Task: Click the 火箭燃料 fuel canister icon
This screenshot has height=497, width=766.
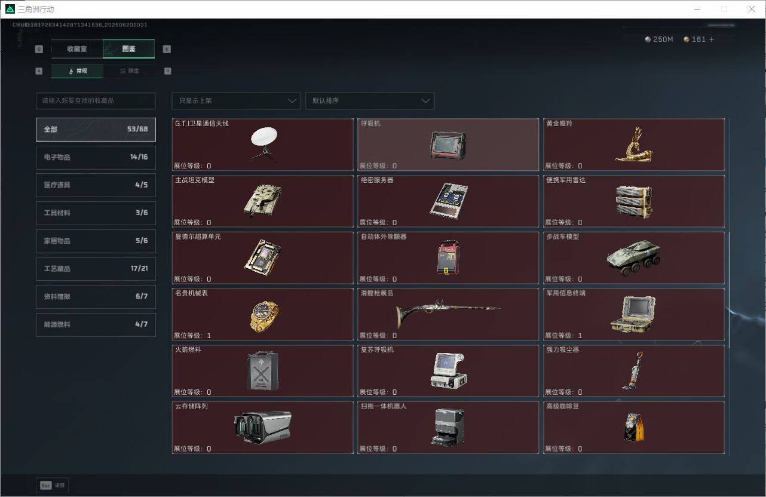Action: tap(263, 370)
